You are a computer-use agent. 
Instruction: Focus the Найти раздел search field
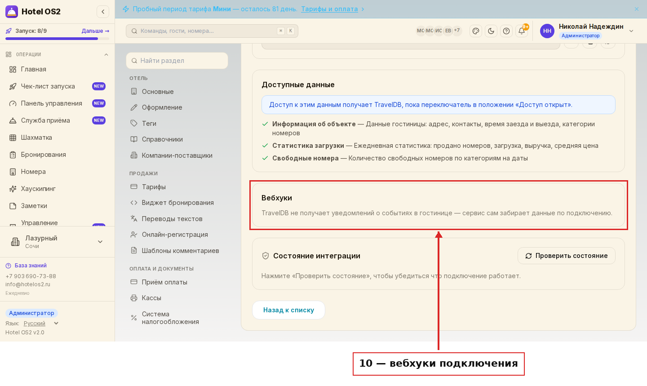click(x=177, y=61)
